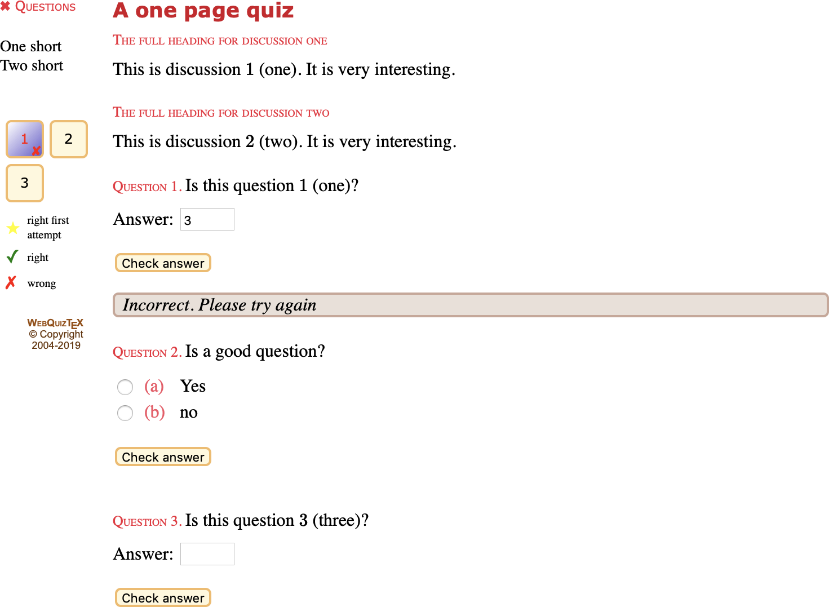Check answer for Question 1
Image resolution: width=829 pixels, height=607 pixels.
coord(163,263)
